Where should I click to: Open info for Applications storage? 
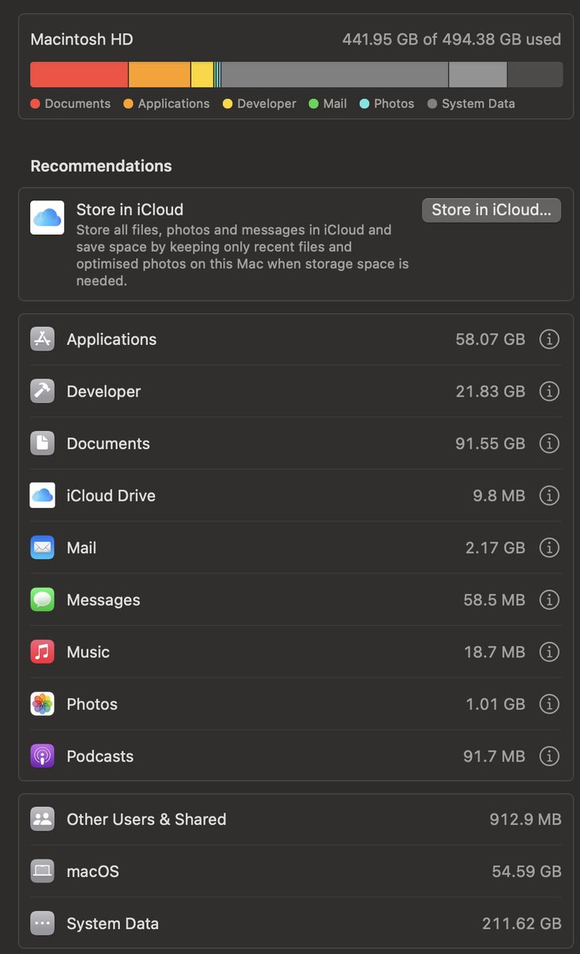[x=549, y=339]
